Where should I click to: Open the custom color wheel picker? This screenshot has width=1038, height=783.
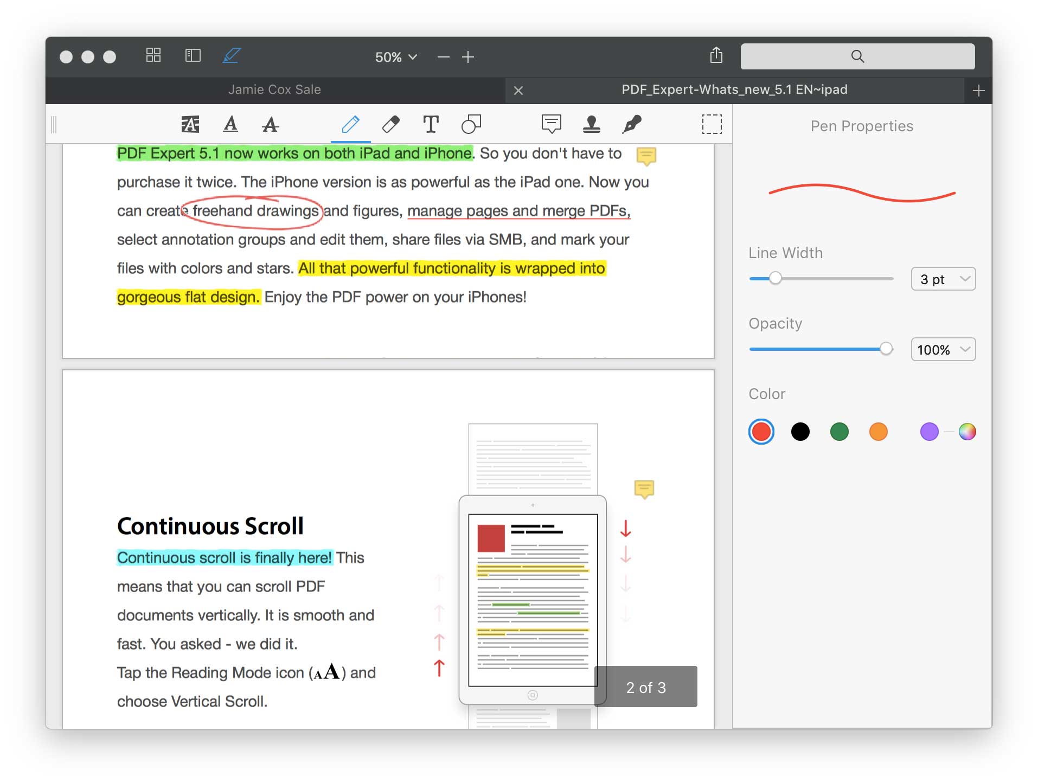coord(967,432)
